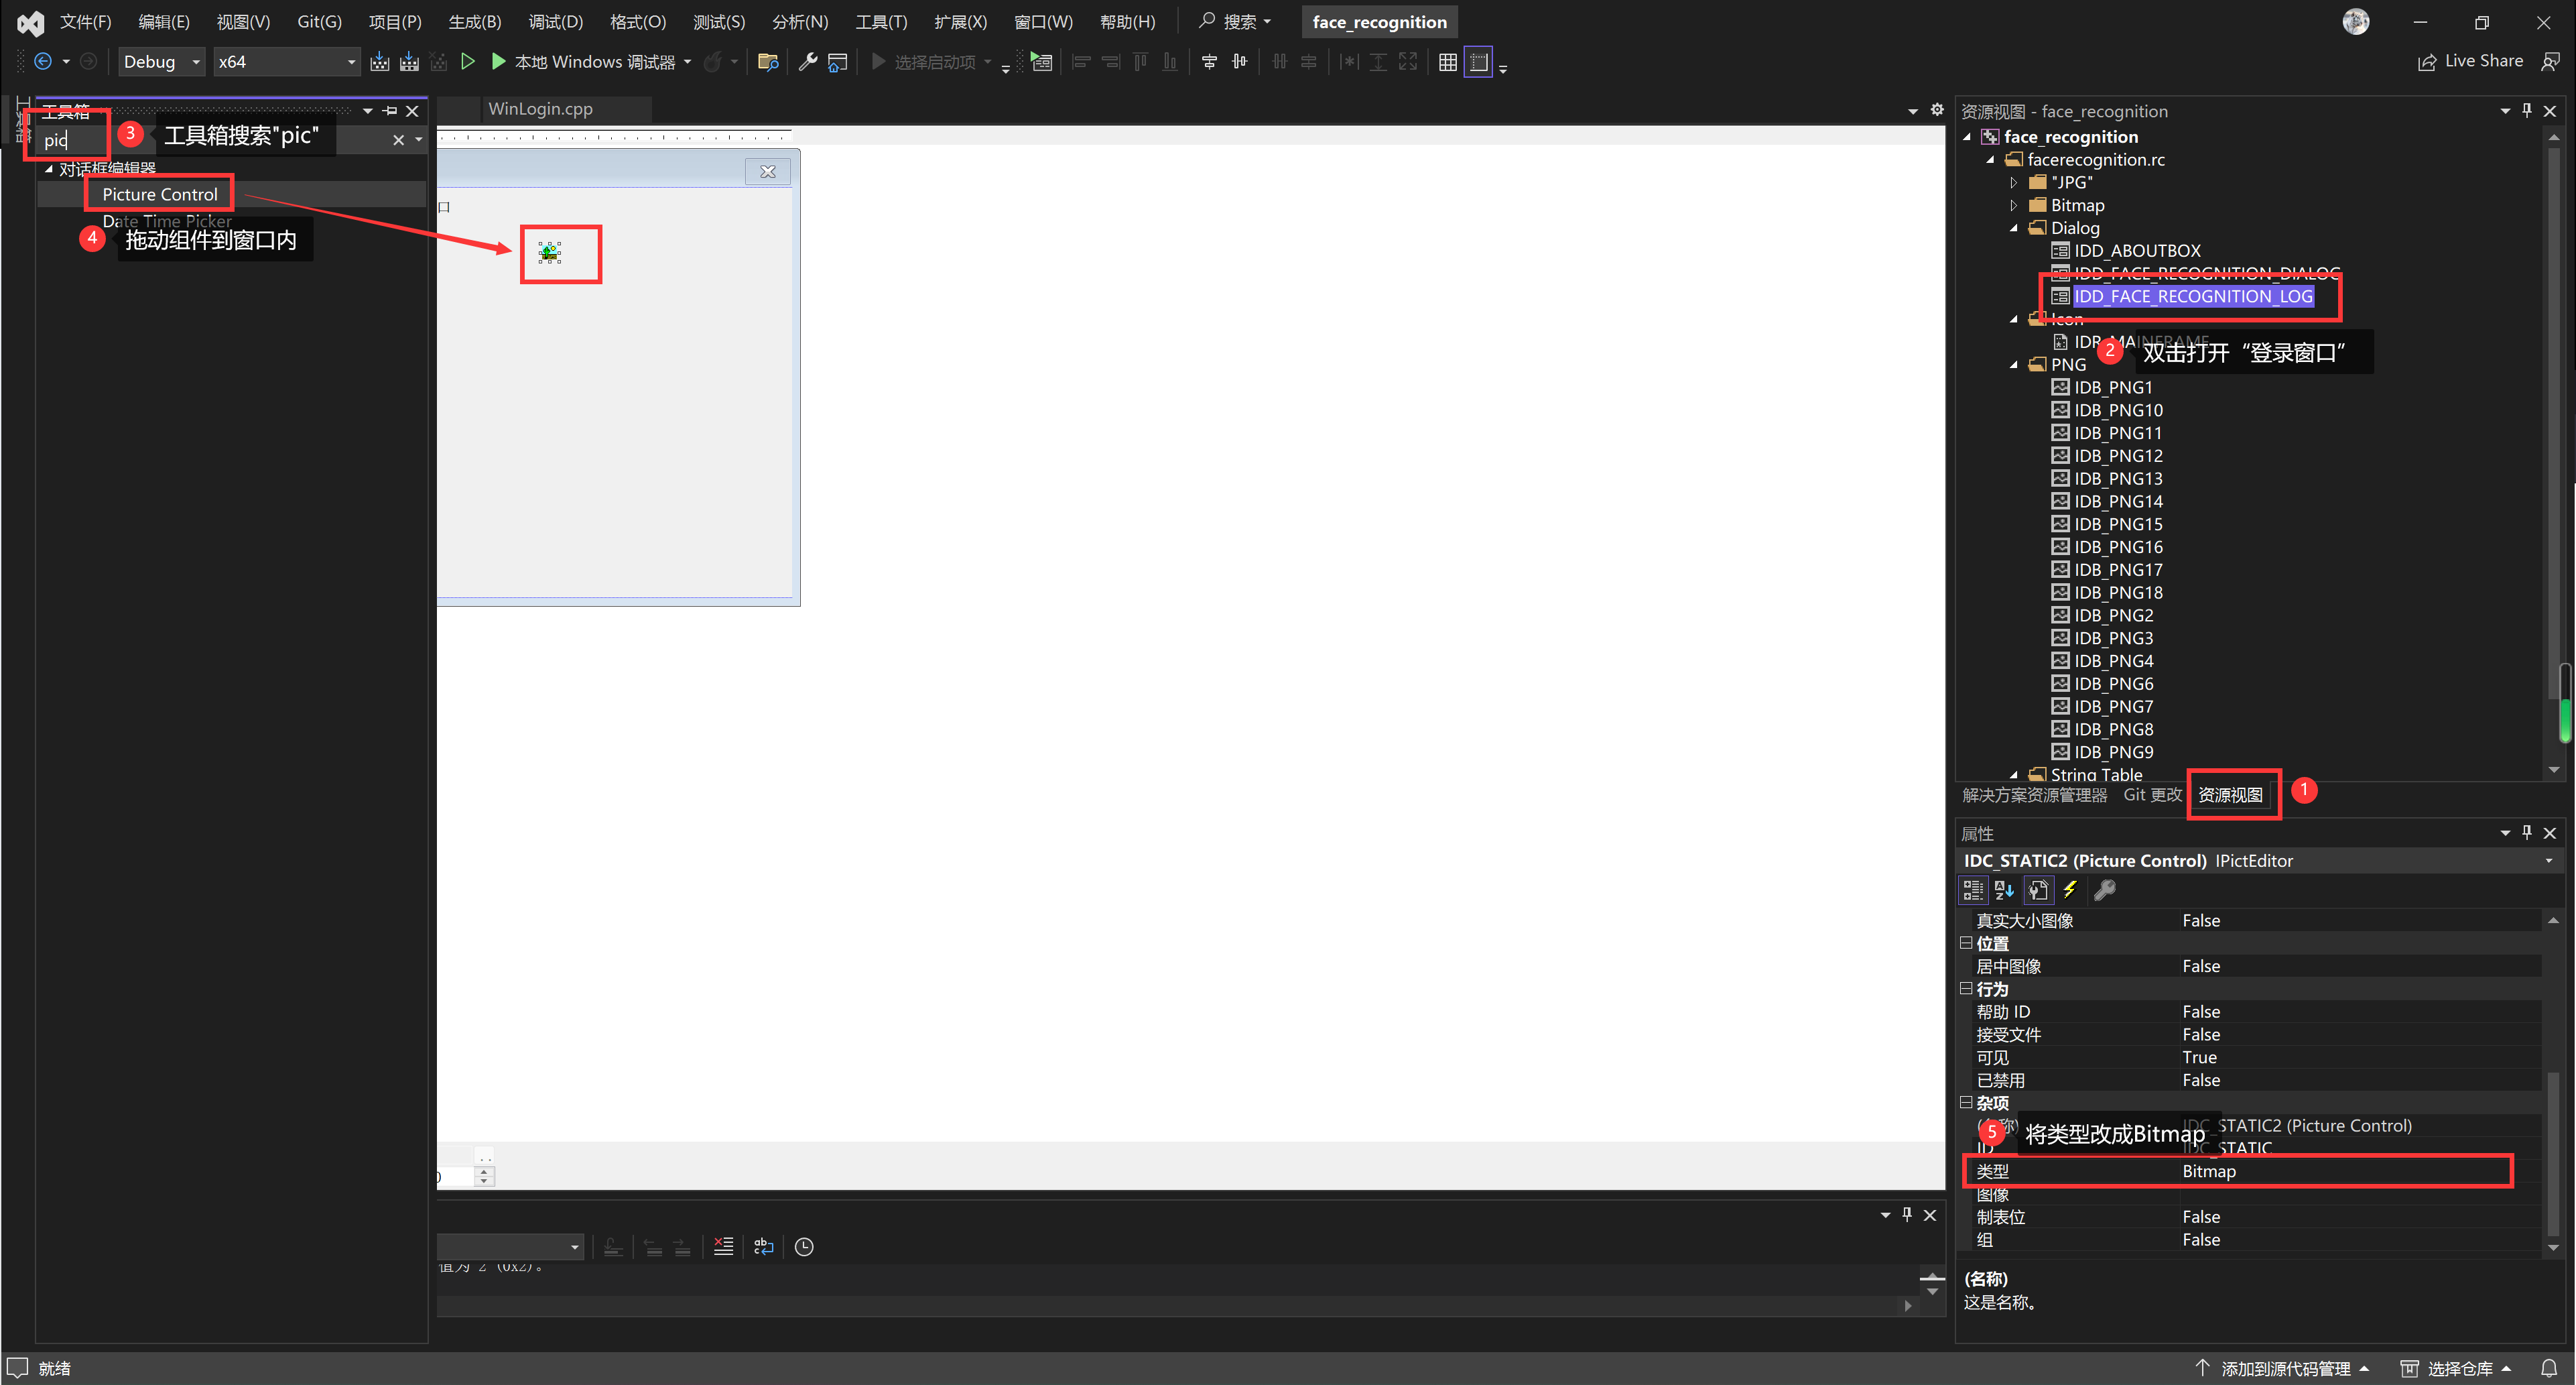Start debugging with green play arrow
The width and height of the screenshot is (2576, 1385).
coord(498,62)
